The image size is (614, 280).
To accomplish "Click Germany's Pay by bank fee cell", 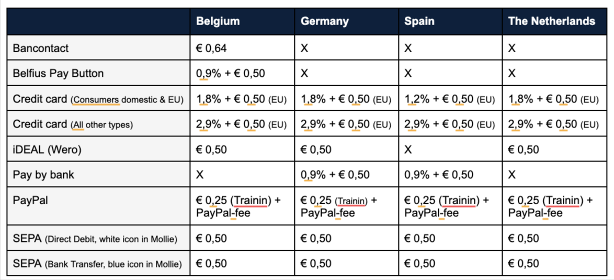I will (x=335, y=175).
